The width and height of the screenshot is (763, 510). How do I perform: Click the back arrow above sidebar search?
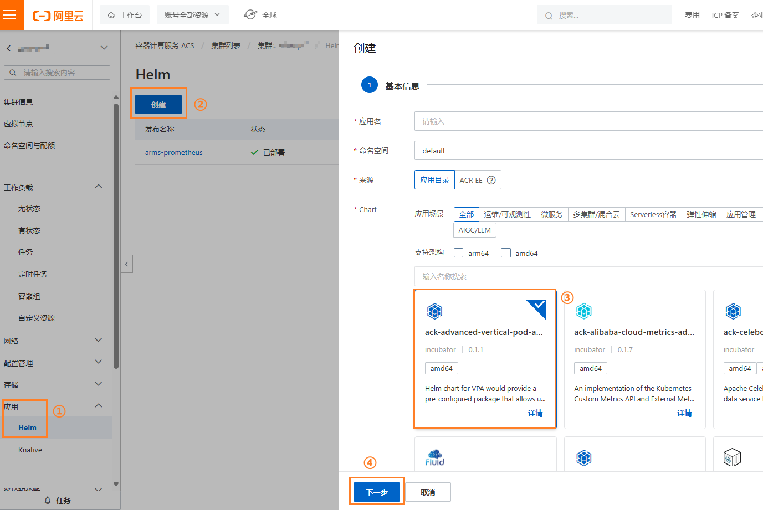pyautogui.click(x=8, y=48)
